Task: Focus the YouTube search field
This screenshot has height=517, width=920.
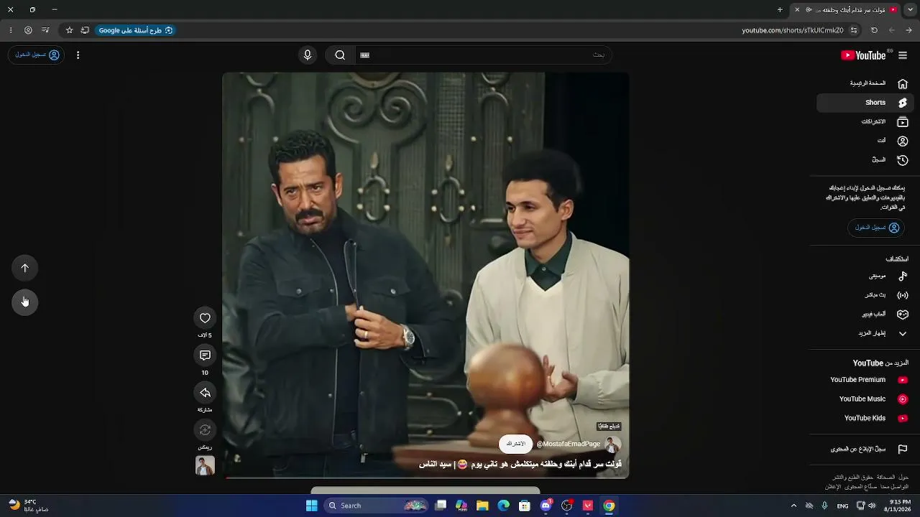Action: (483, 55)
